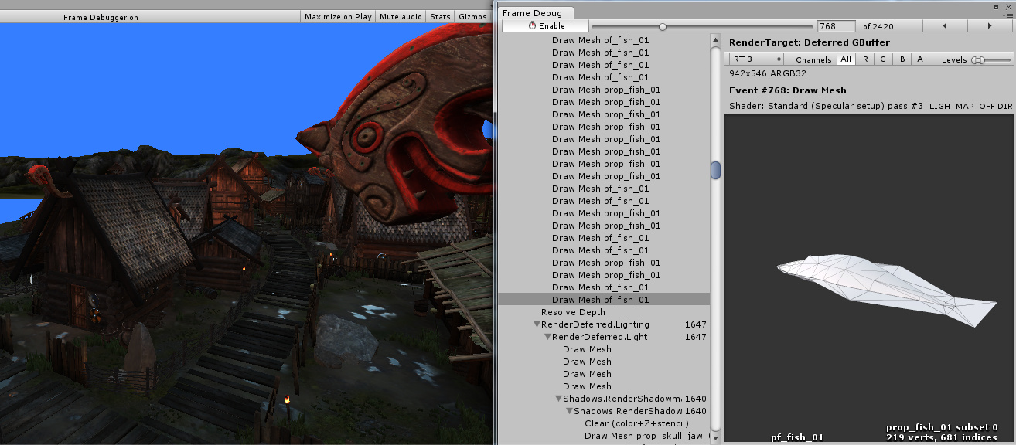Show only the A channel
This screenshot has height=445, width=1016.
coord(920,59)
